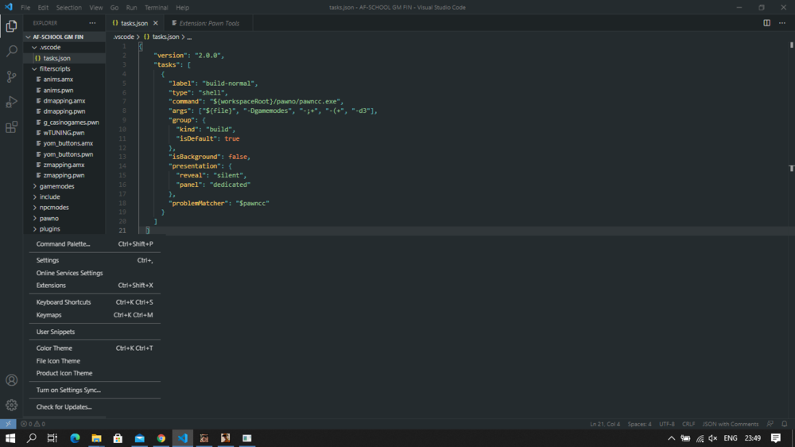This screenshot has height=447, width=795.
Task: Open the Search view in activity bar
Action: (x=11, y=51)
